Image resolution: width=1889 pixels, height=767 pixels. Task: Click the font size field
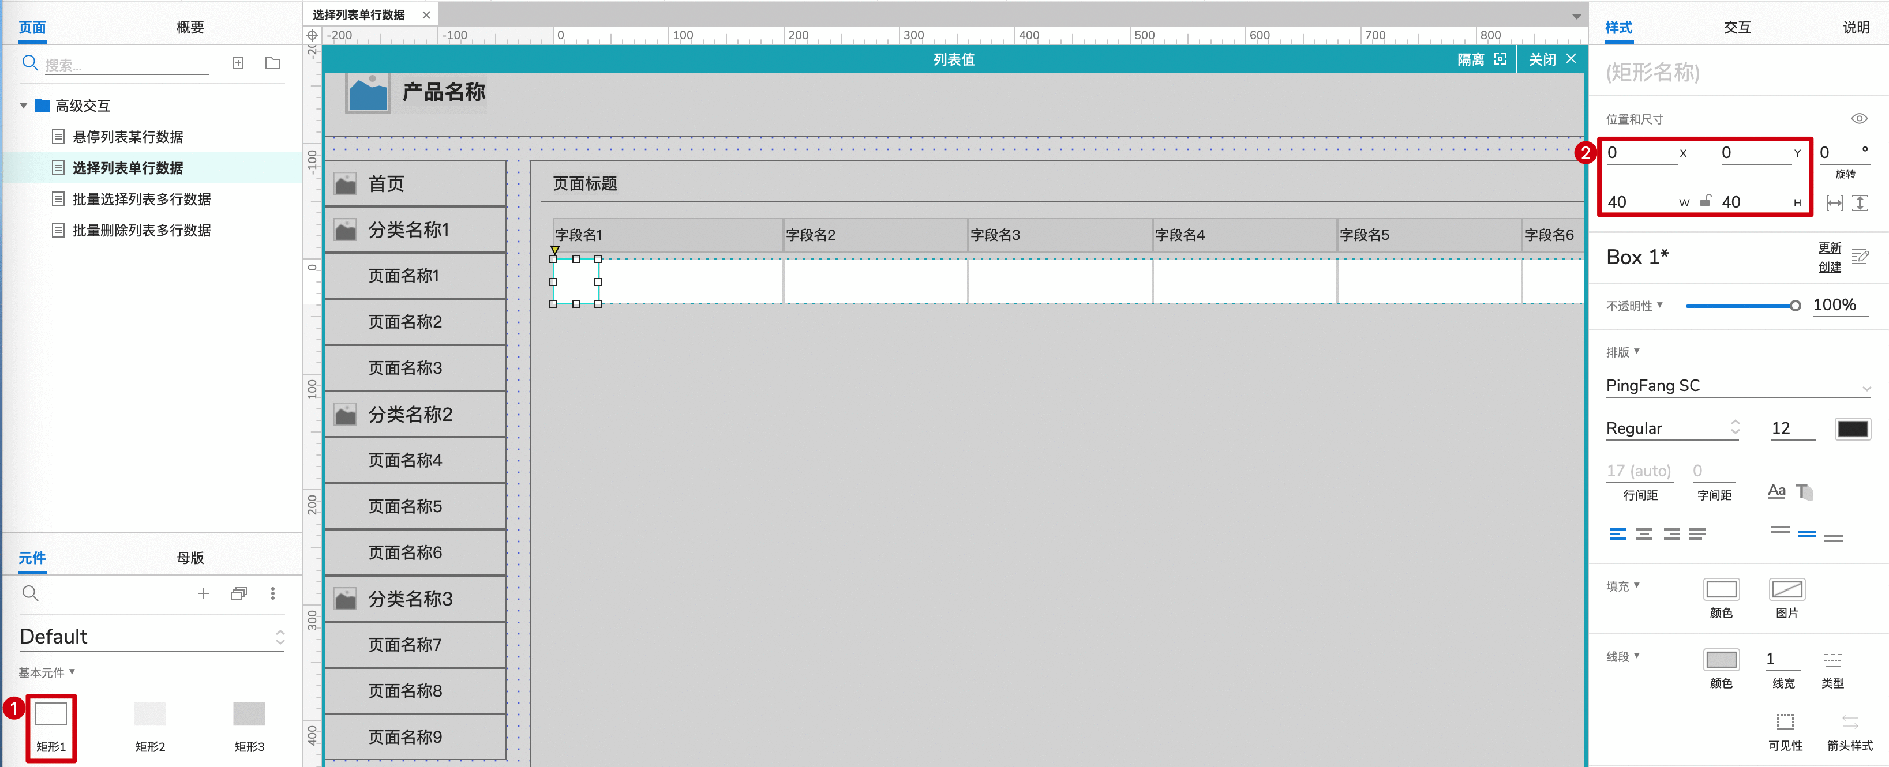[1793, 428]
